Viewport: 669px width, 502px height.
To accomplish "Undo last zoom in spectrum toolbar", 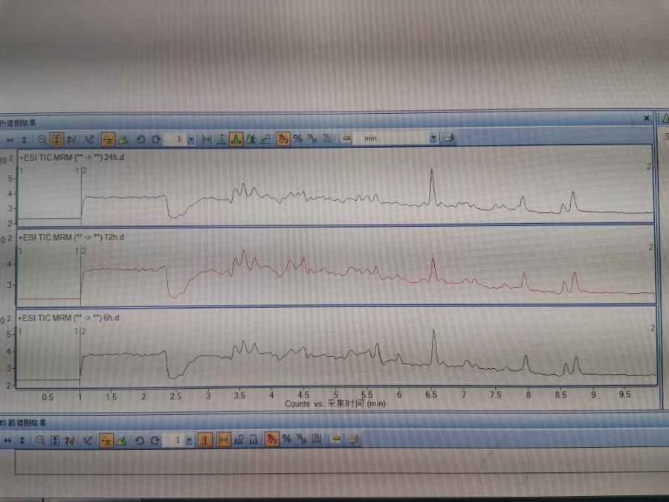I will point(139,440).
